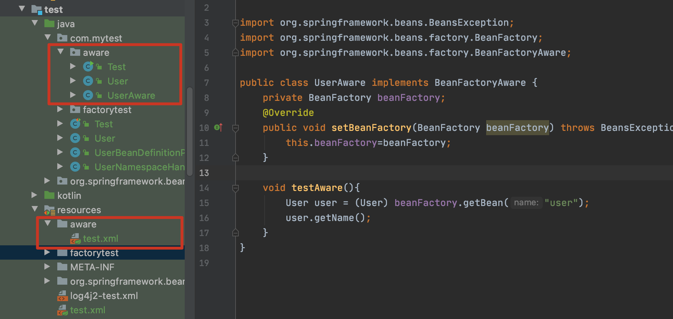Click the name: parameter hint on line 15
Screen dimensions: 673x319
(526, 203)
